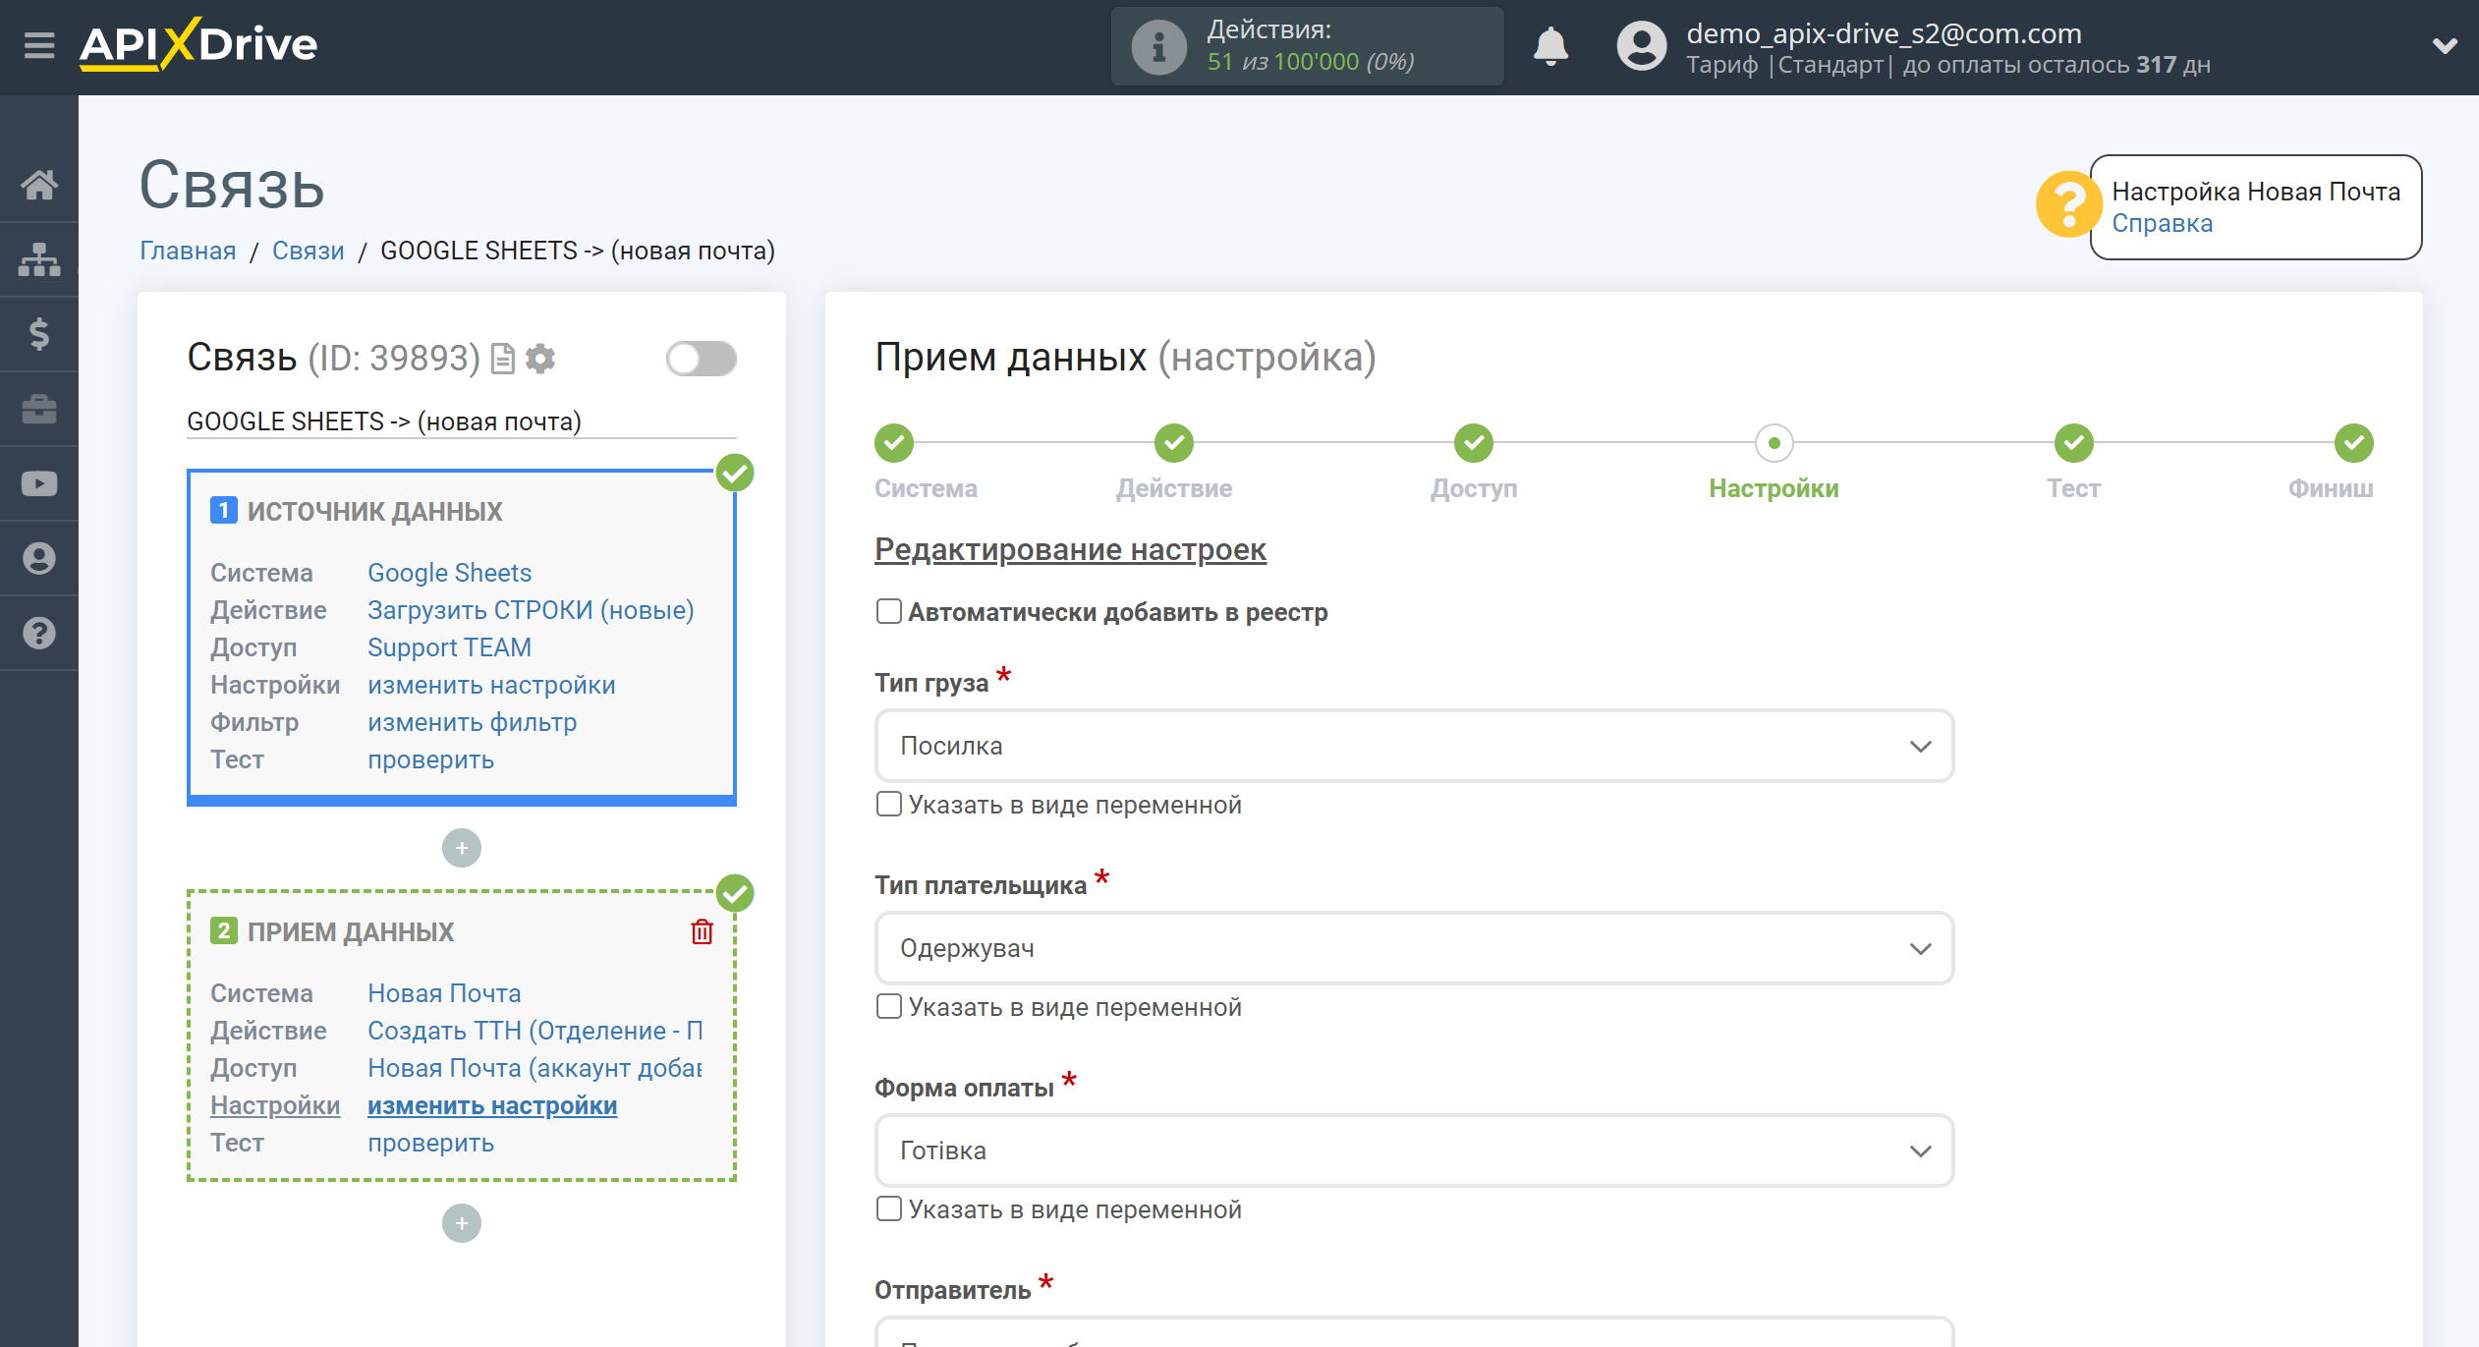Click Редактирование настроек heading
2479x1347 pixels.
point(1070,549)
